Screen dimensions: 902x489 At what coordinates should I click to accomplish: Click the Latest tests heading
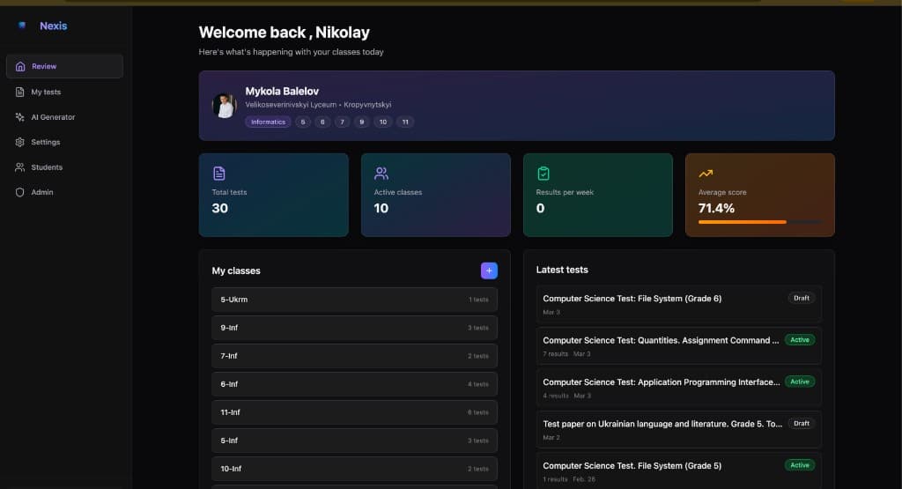[562, 270]
